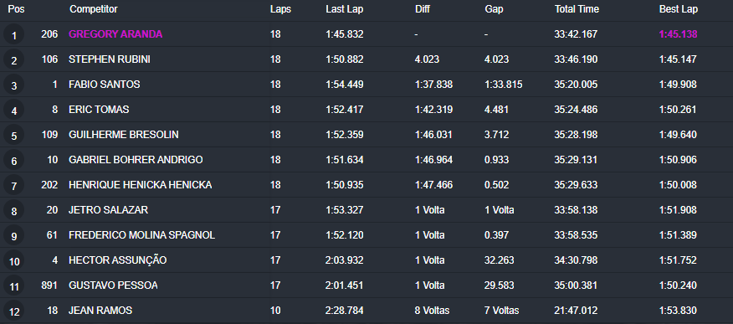This screenshot has height=324, width=733.
Task: Click the Competitor column header
Action: (x=94, y=9)
